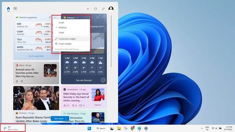Add widgets with the plus icon
The height and width of the screenshot is (132, 235).
pyautogui.click(x=88, y=9)
